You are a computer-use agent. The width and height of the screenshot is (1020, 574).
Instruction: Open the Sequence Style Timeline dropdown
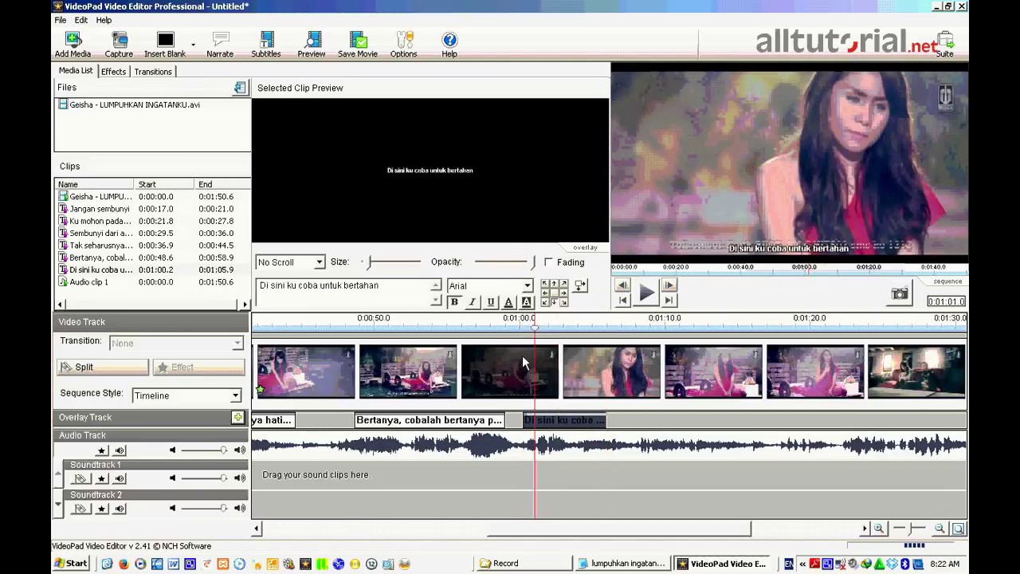[186, 395]
